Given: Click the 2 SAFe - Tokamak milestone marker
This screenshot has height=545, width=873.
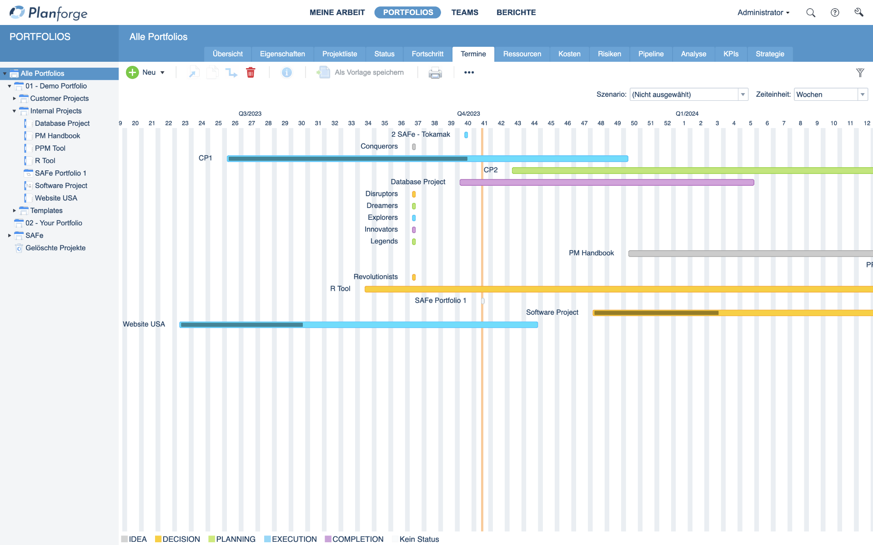Looking at the screenshot, I should click(x=466, y=135).
